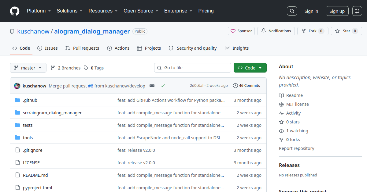Open the 46 Commits history
This screenshot has height=192, width=367.
(x=247, y=86)
